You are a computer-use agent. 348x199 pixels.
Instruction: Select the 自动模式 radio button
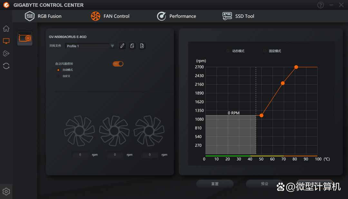coord(58,70)
